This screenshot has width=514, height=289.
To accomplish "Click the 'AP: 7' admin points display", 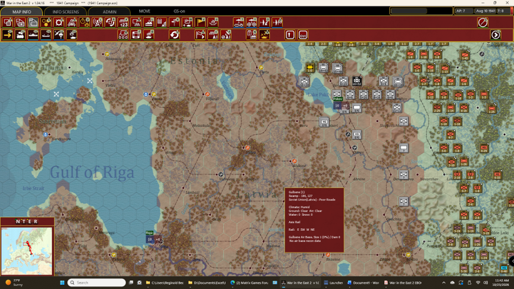I will click(463, 11).
